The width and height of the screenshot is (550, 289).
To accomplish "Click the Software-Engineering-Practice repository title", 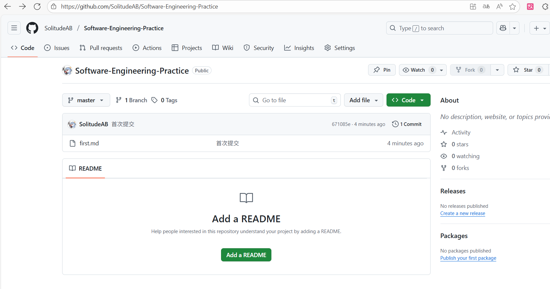I will [132, 71].
